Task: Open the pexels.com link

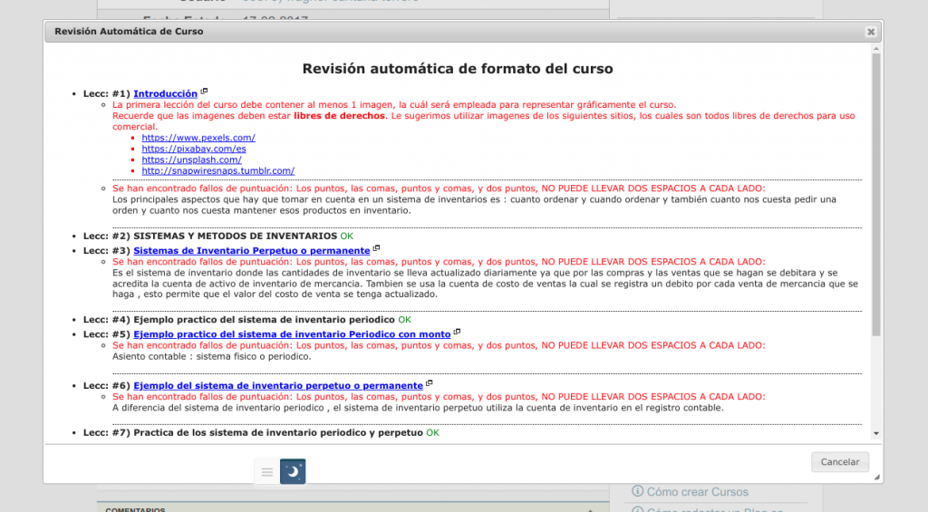Action: (x=198, y=138)
